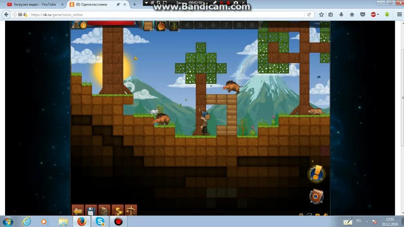The height and width of the screenshot is (227, 404).
Task: Attack the boar on the wooden platform
Action: pyautogui.click(x=232, y=86)
